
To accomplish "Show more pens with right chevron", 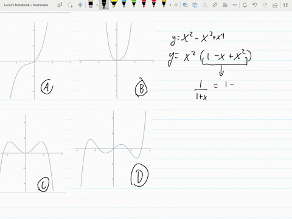I will point(170,5).
